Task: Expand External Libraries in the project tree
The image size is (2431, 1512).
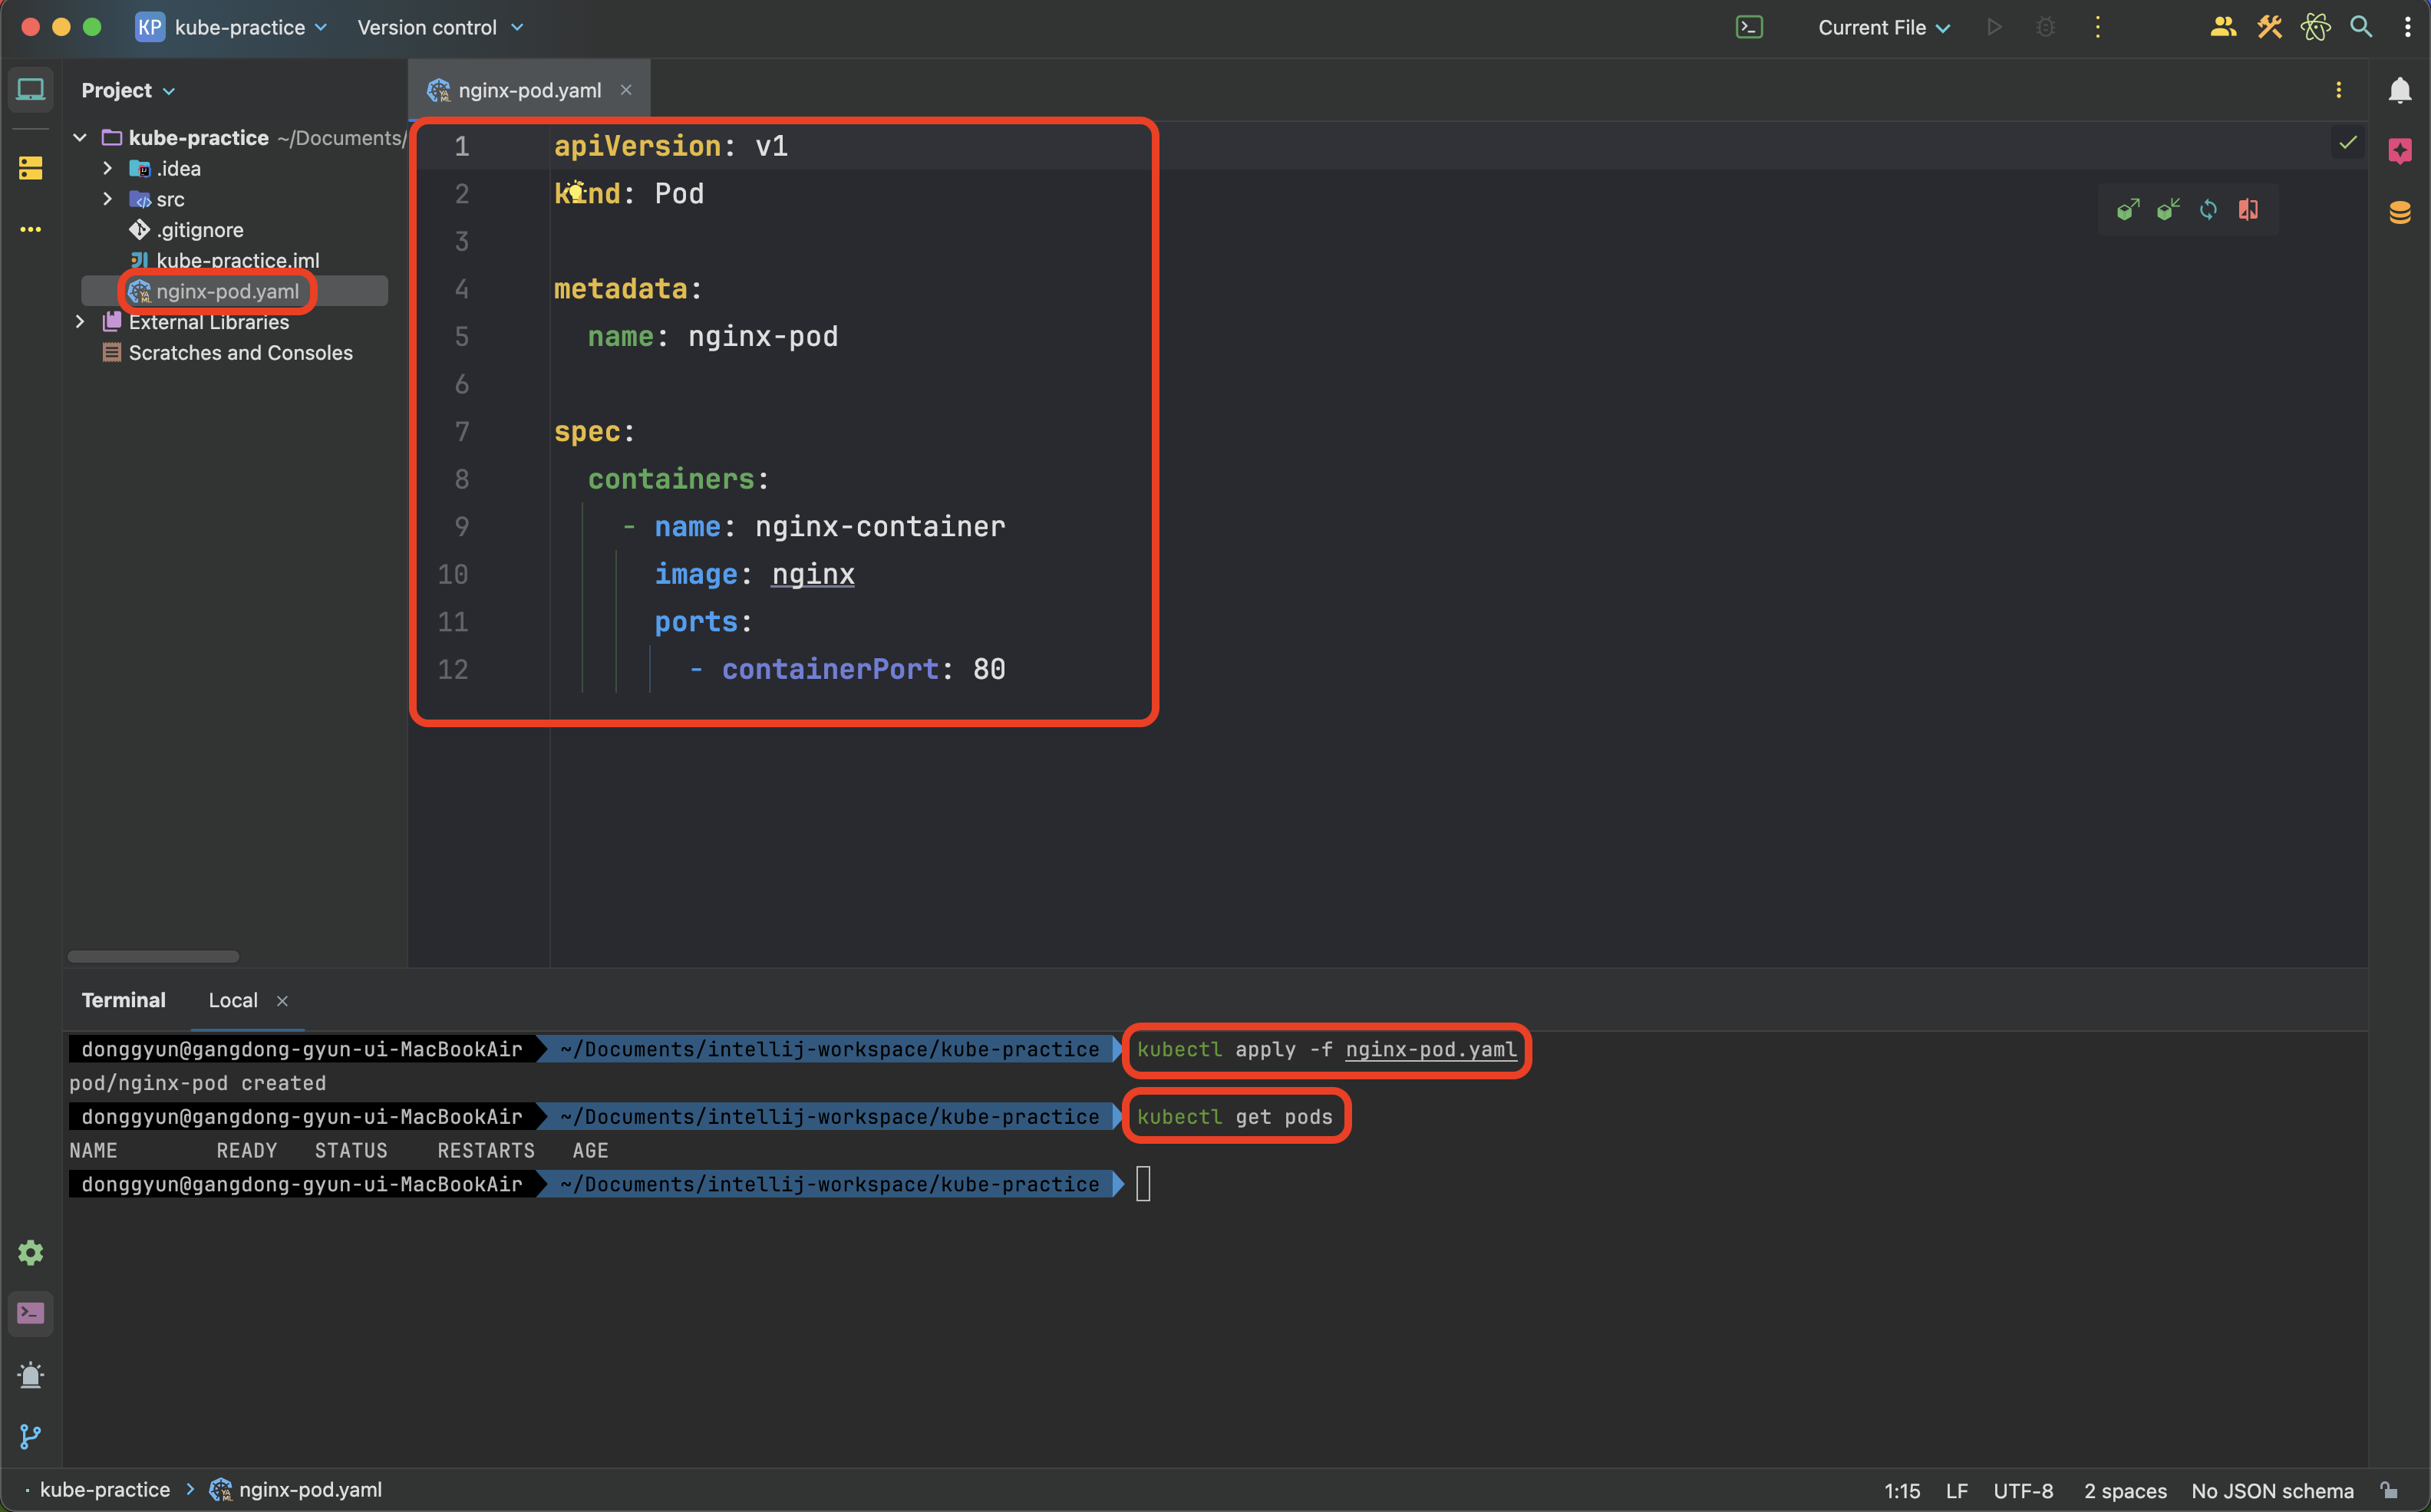Action: coord(80,322)
